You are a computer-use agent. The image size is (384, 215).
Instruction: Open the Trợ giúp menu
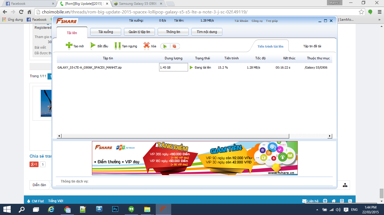(272, 21)
